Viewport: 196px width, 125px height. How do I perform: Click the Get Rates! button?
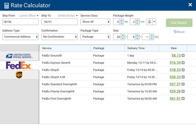(x=179, y=23)
